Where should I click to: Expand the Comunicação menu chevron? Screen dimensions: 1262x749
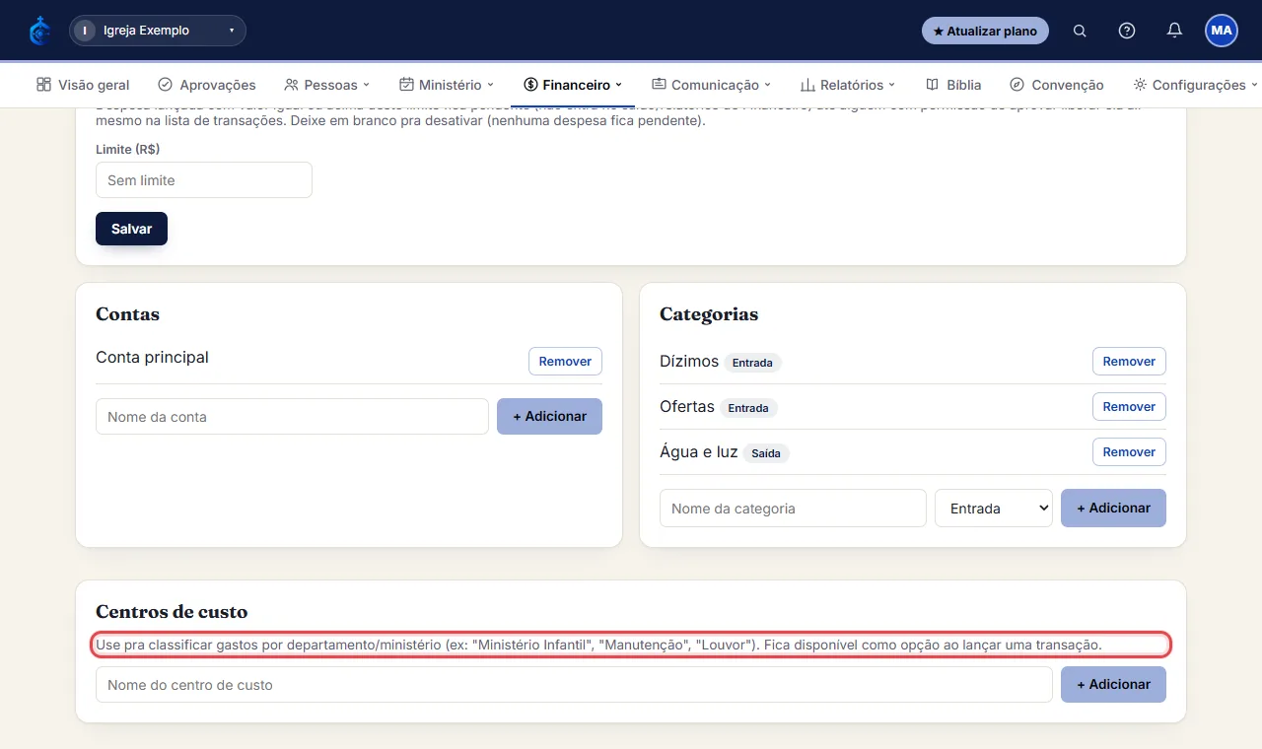point(767,85)
